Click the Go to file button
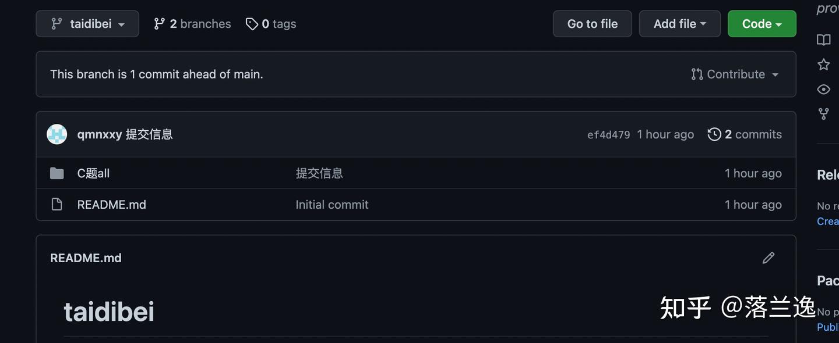This screenshot has height=343, width=839. click(592, 23)
